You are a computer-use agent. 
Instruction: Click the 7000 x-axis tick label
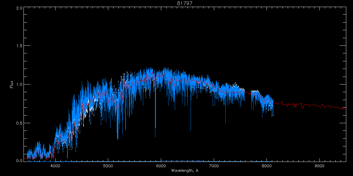pyautogui.click(x=214, y=166)
